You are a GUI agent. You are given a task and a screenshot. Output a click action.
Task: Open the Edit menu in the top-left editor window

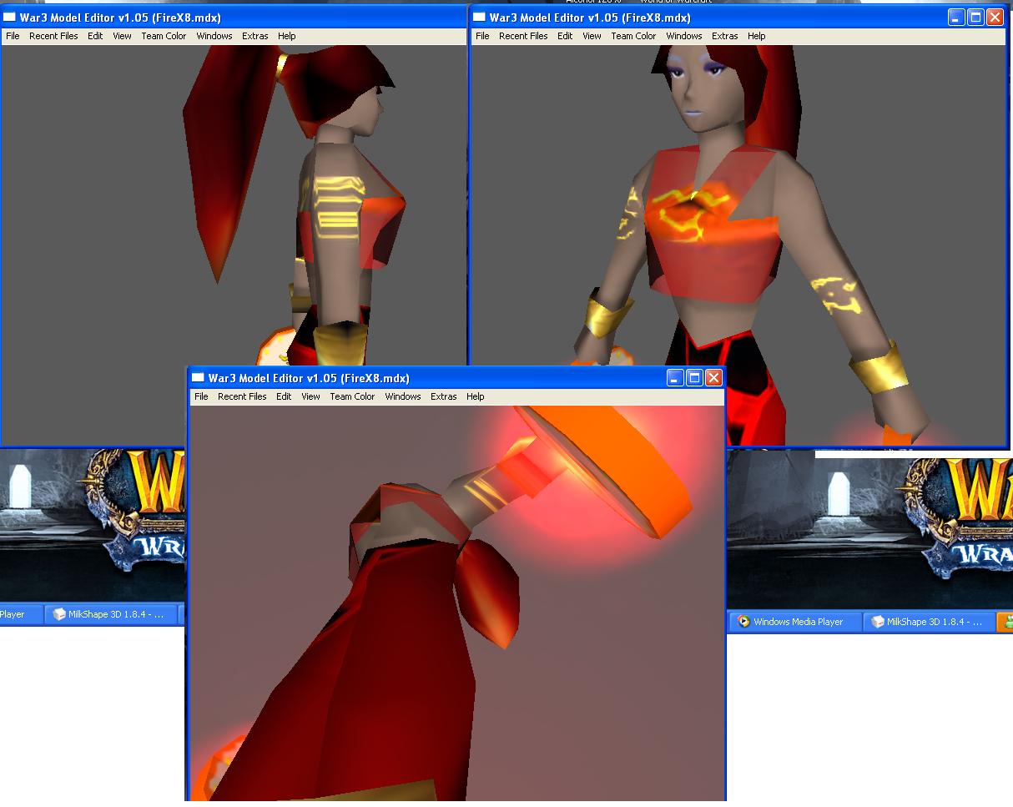[95, 36]
